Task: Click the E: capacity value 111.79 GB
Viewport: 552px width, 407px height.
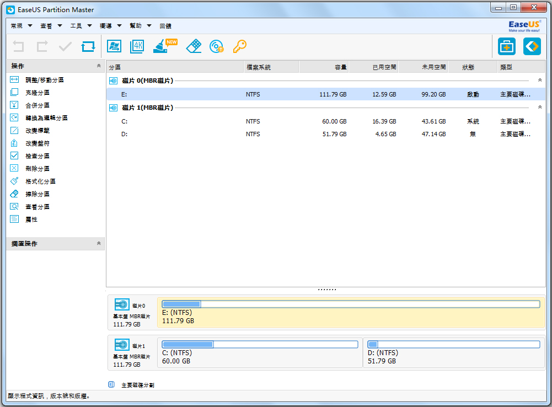Action: pos(333,94)
